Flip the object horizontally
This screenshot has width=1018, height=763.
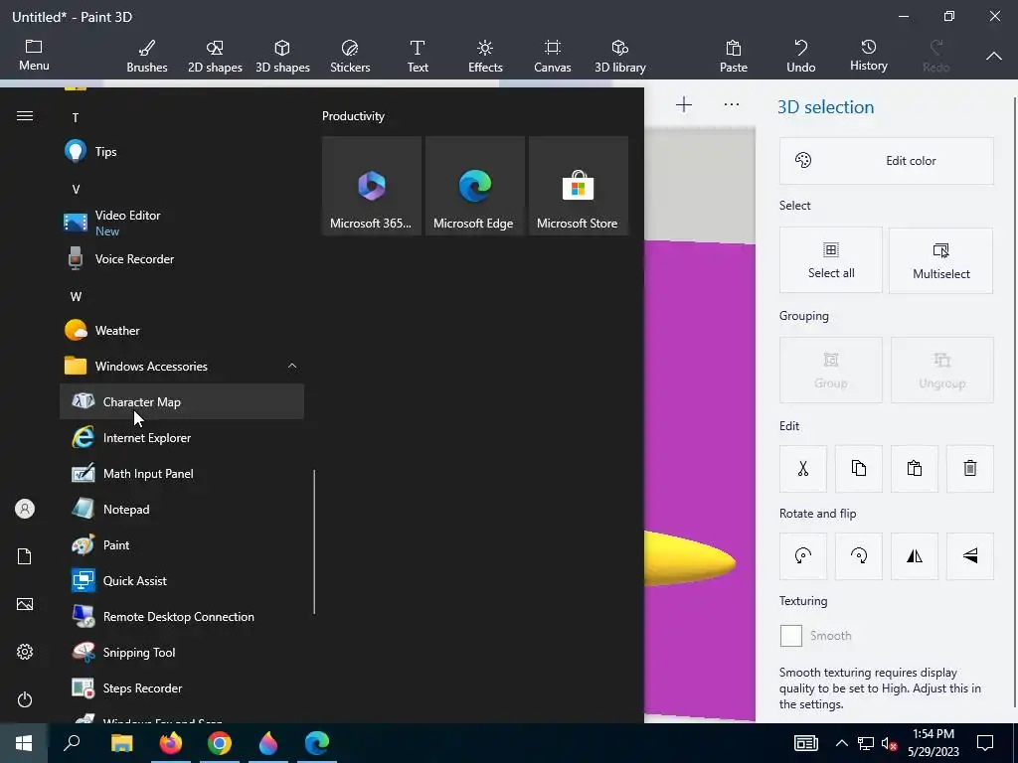coord(915,556)
